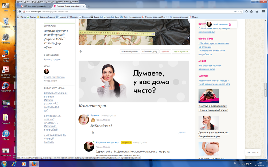Open the Инструменты menu

[x=62, y=1]
